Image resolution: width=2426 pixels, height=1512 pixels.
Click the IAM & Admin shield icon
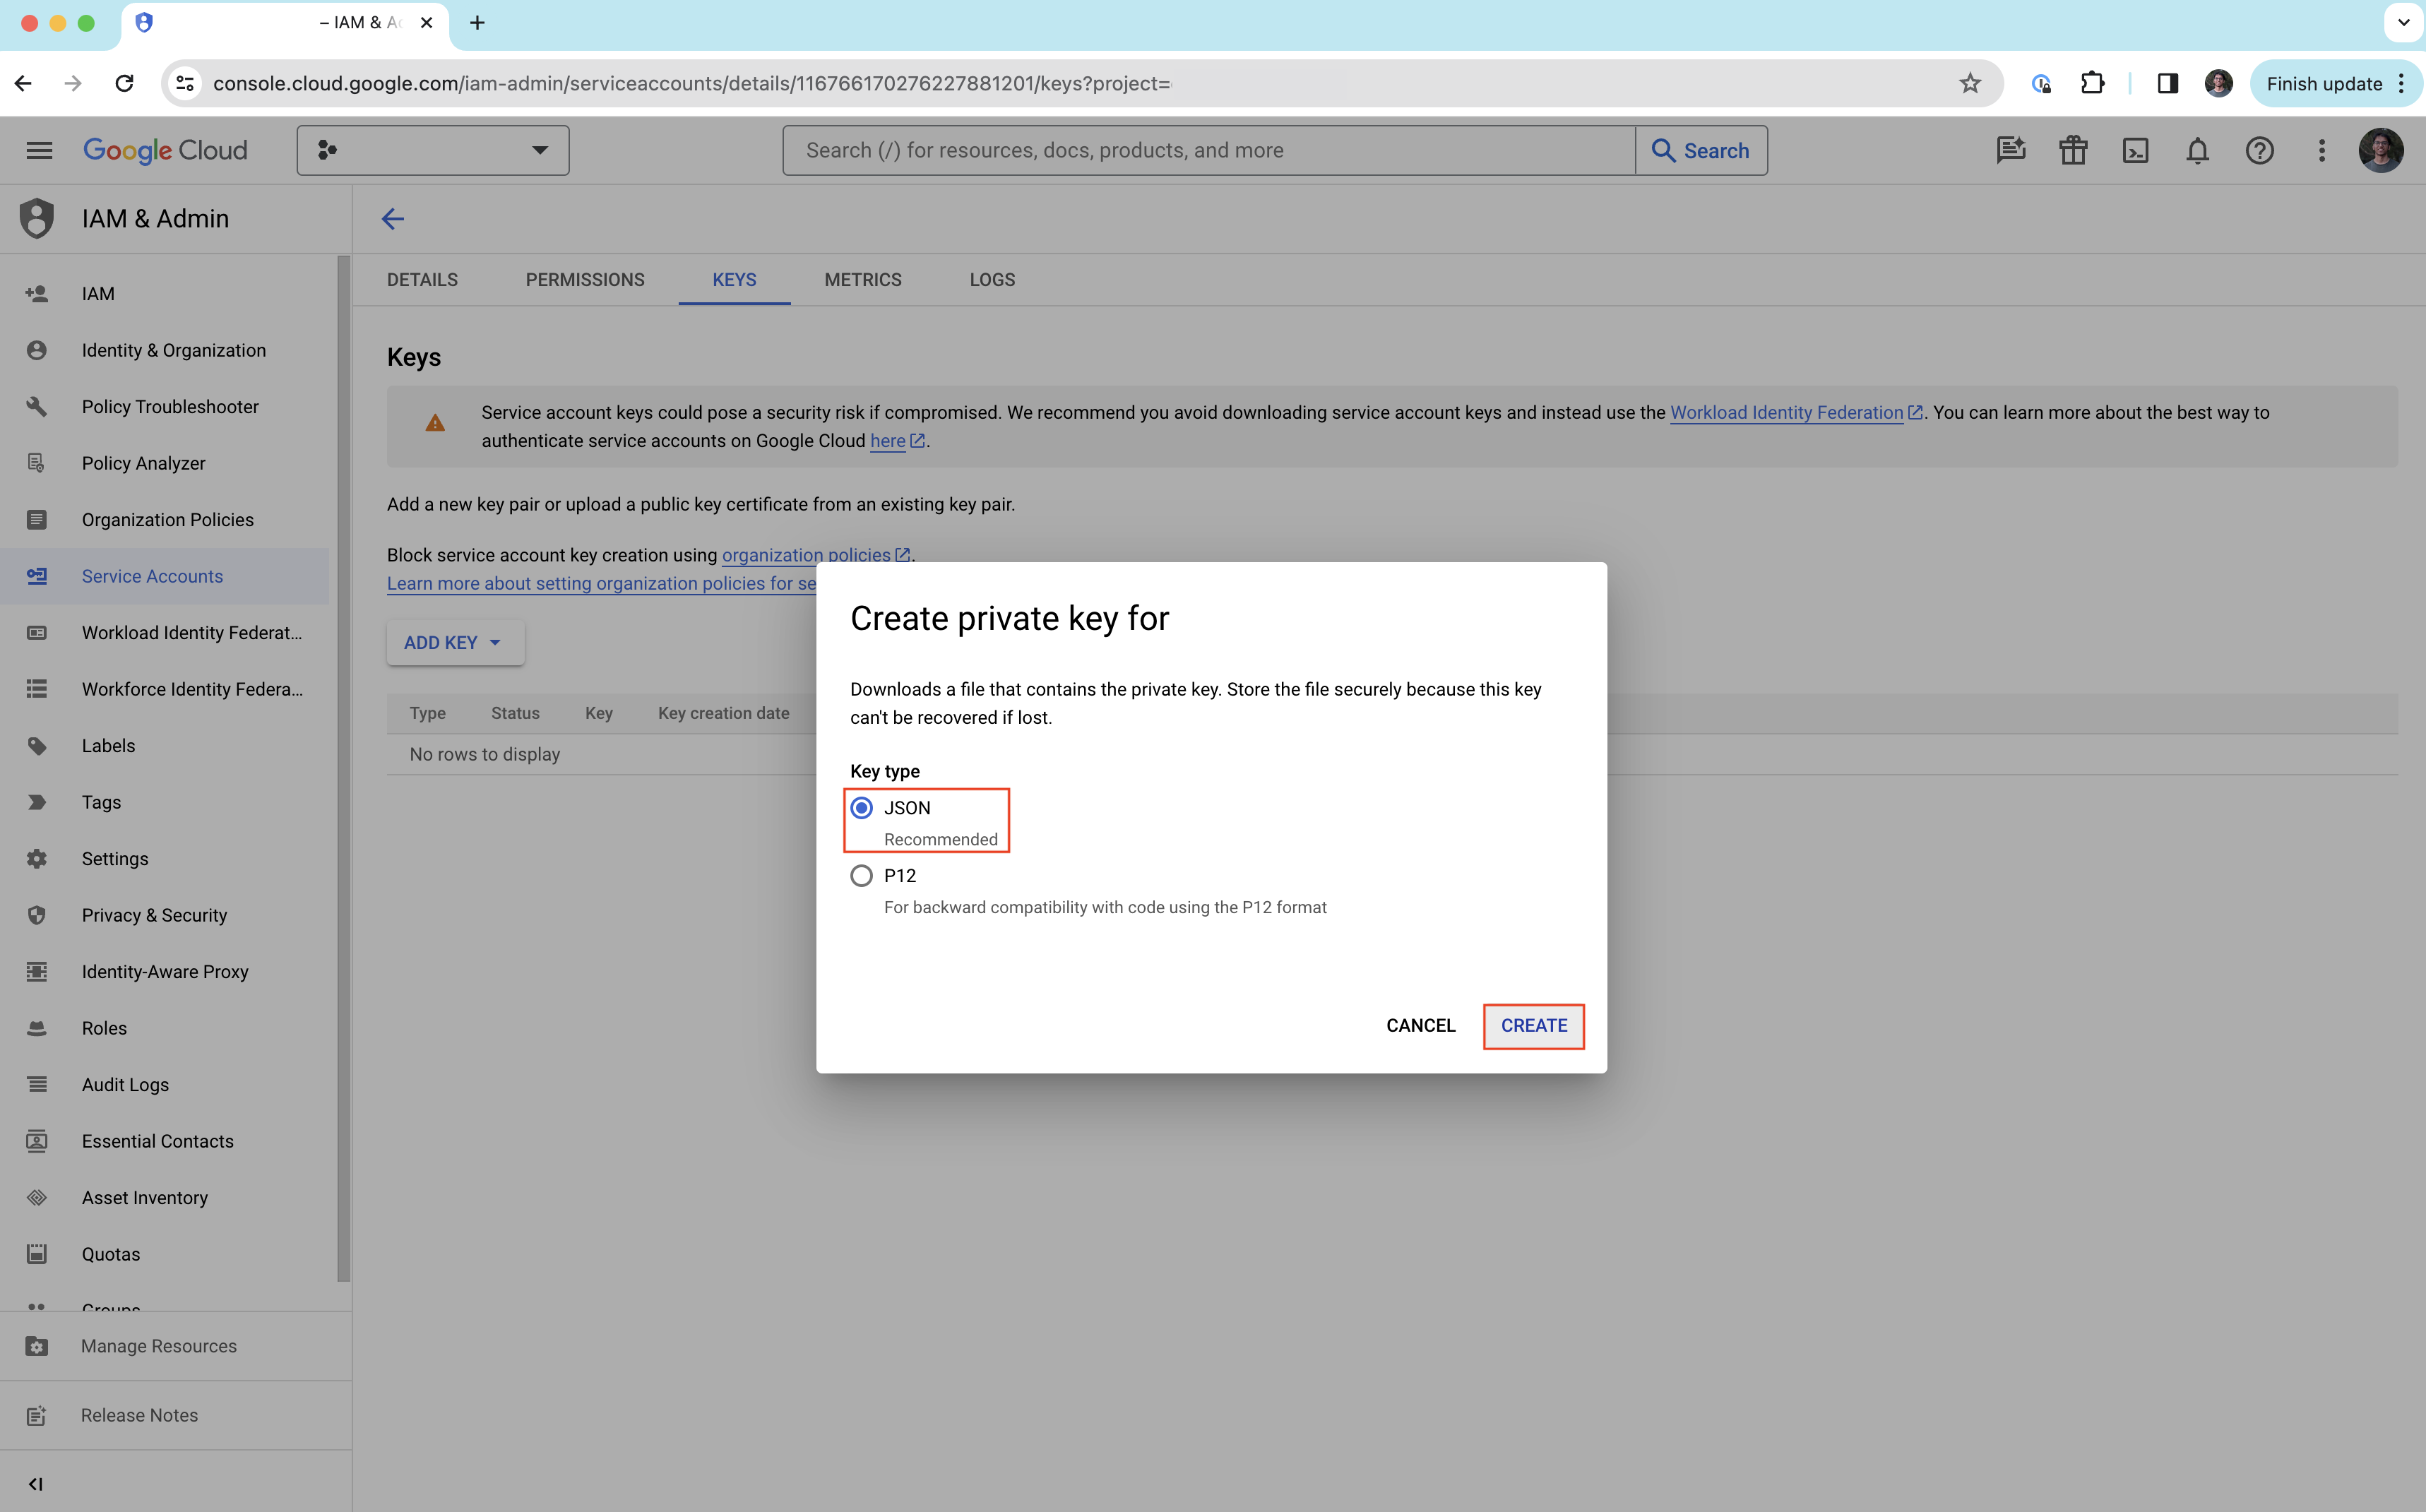[x=37, y=219]
